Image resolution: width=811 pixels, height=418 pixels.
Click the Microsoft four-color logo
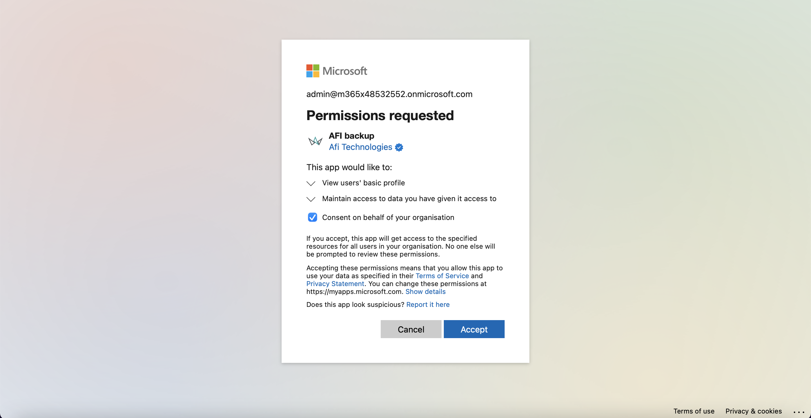[x=313, y=71]
